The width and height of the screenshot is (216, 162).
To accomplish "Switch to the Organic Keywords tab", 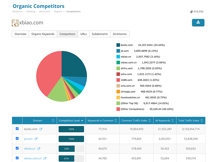I will pos(43,34).
